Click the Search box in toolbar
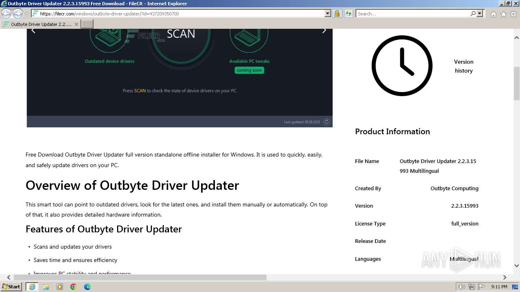Viewport: 520px width, 292px height. (x=413, y=14)
